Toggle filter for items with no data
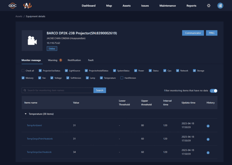 (213, 91)
